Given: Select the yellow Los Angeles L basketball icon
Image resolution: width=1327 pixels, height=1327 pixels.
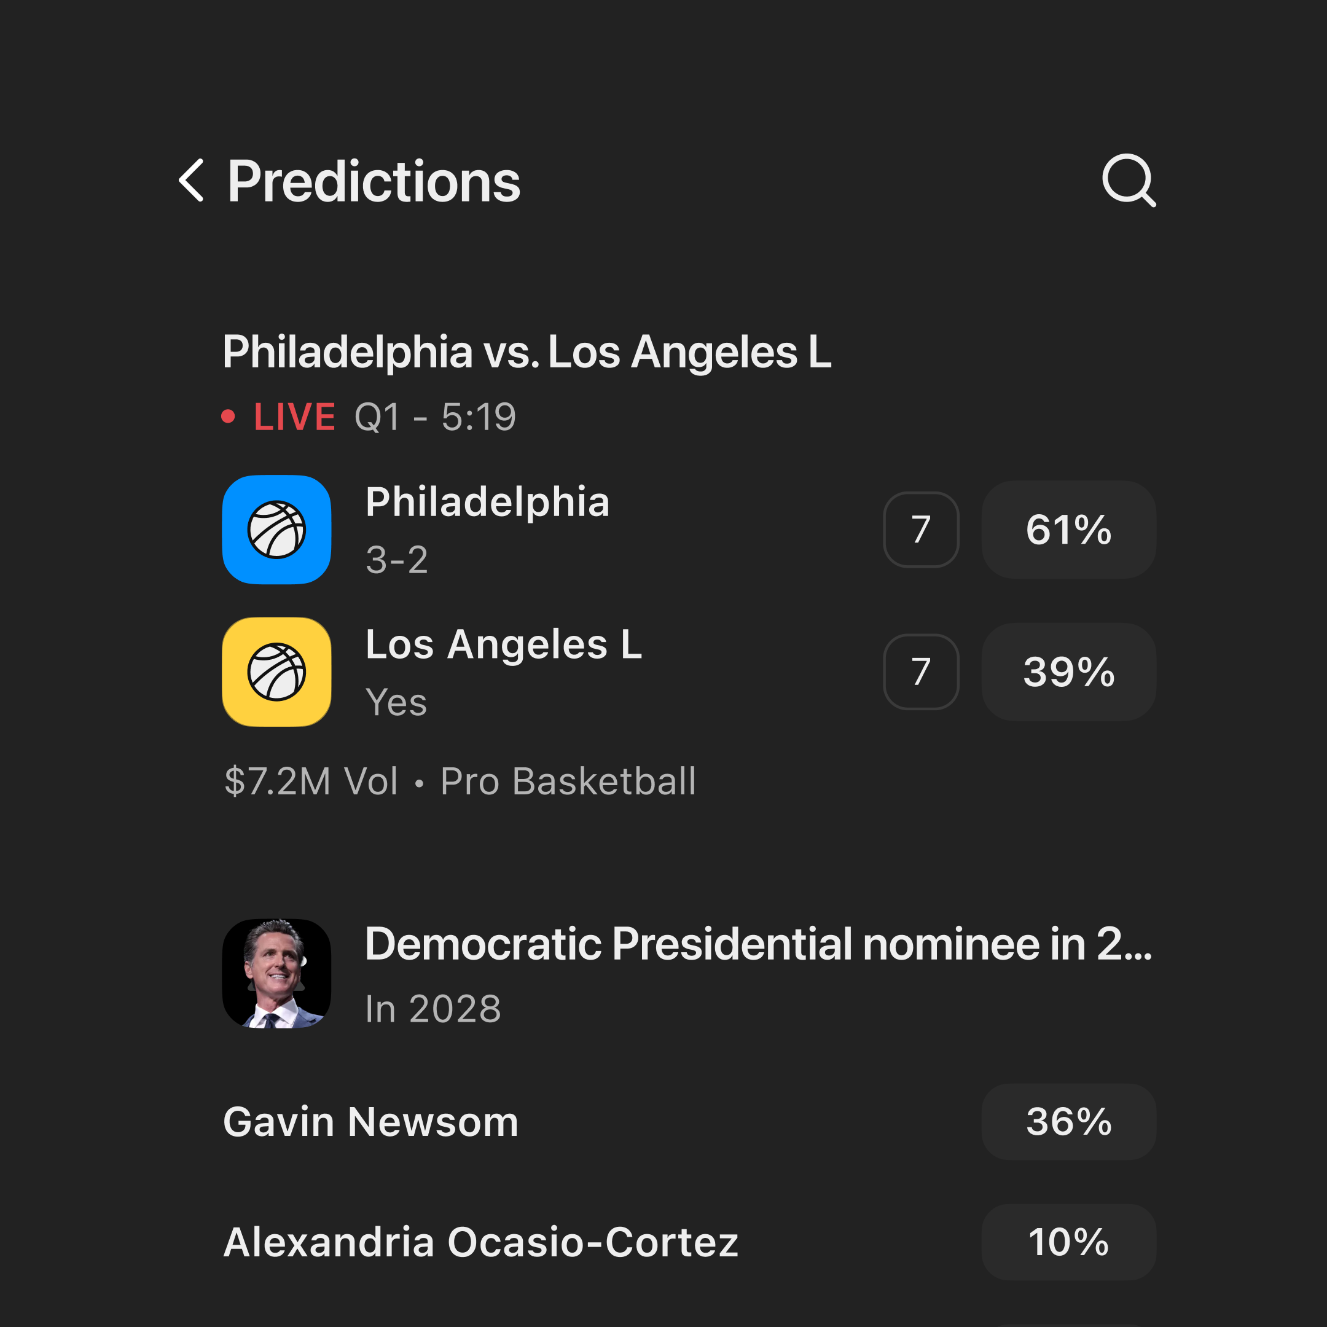Looking at the screenshot, I should [276, 671].
